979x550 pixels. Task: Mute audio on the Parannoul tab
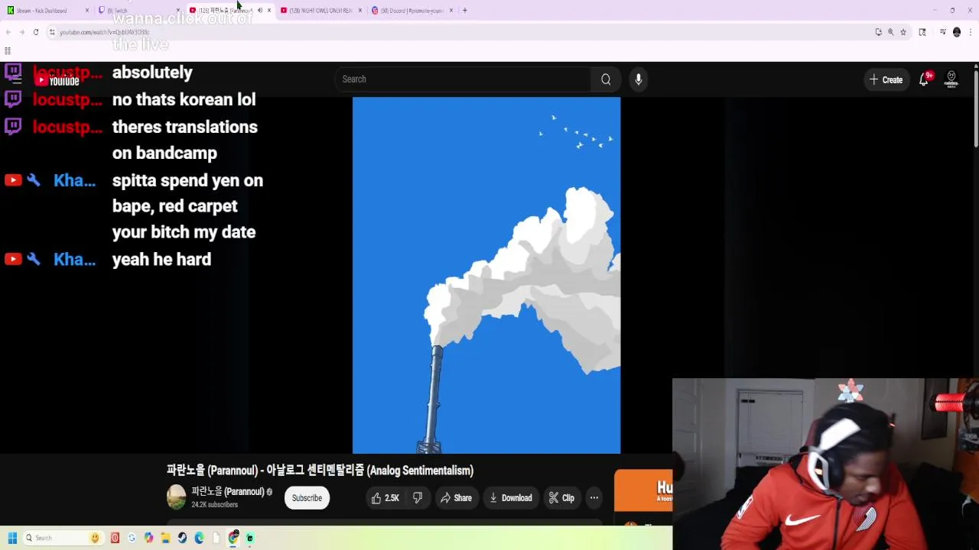(x=259, y=11)
